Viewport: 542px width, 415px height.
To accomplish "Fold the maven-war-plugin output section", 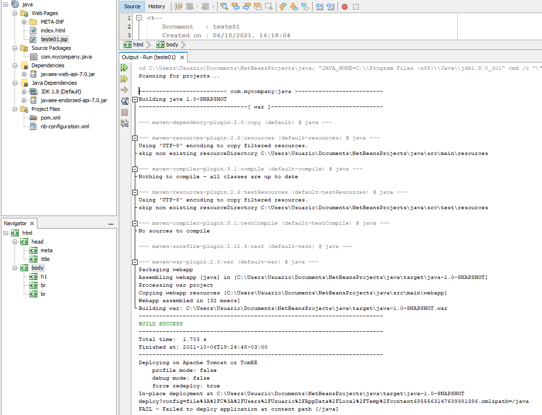I will [135, 262].
